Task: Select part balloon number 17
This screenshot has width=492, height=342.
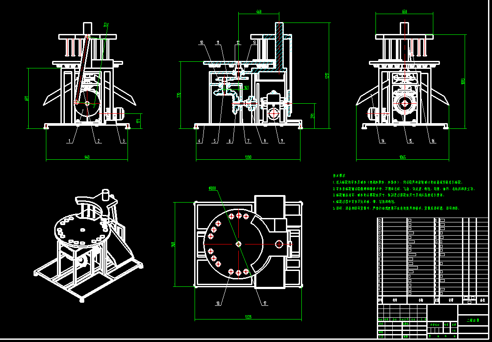Action: 265,304
